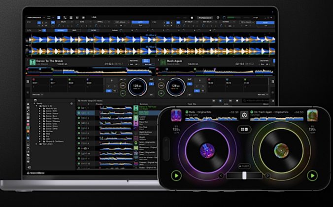The height and width of the screenshot is (207, 333).
Task: Click the Professional button in top bar
Action: click(x=205, y=17)
